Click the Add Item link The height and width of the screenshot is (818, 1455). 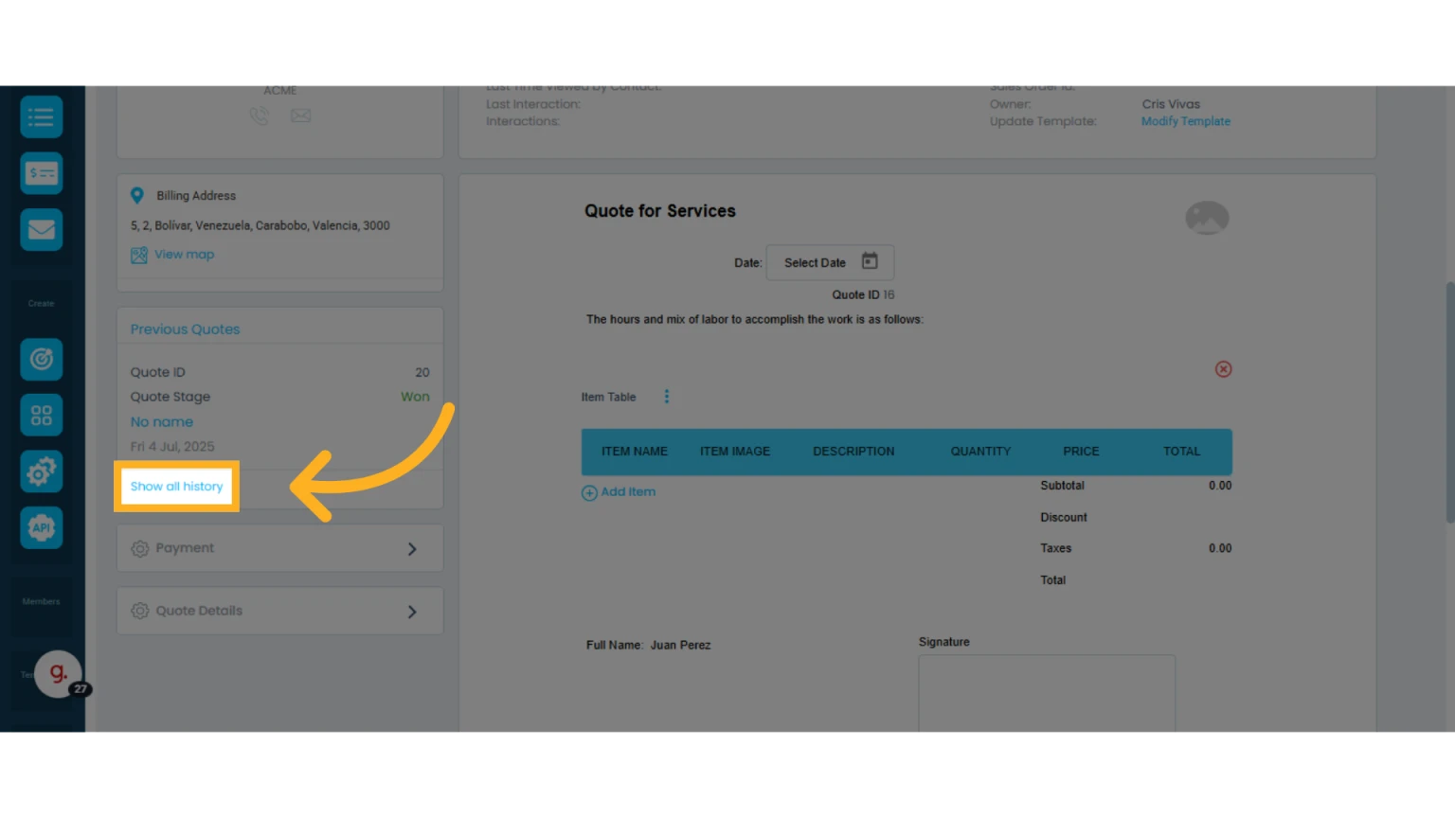point(628,492)
